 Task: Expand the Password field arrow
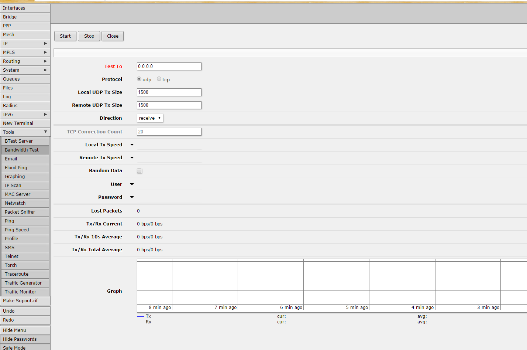[132, 197]
